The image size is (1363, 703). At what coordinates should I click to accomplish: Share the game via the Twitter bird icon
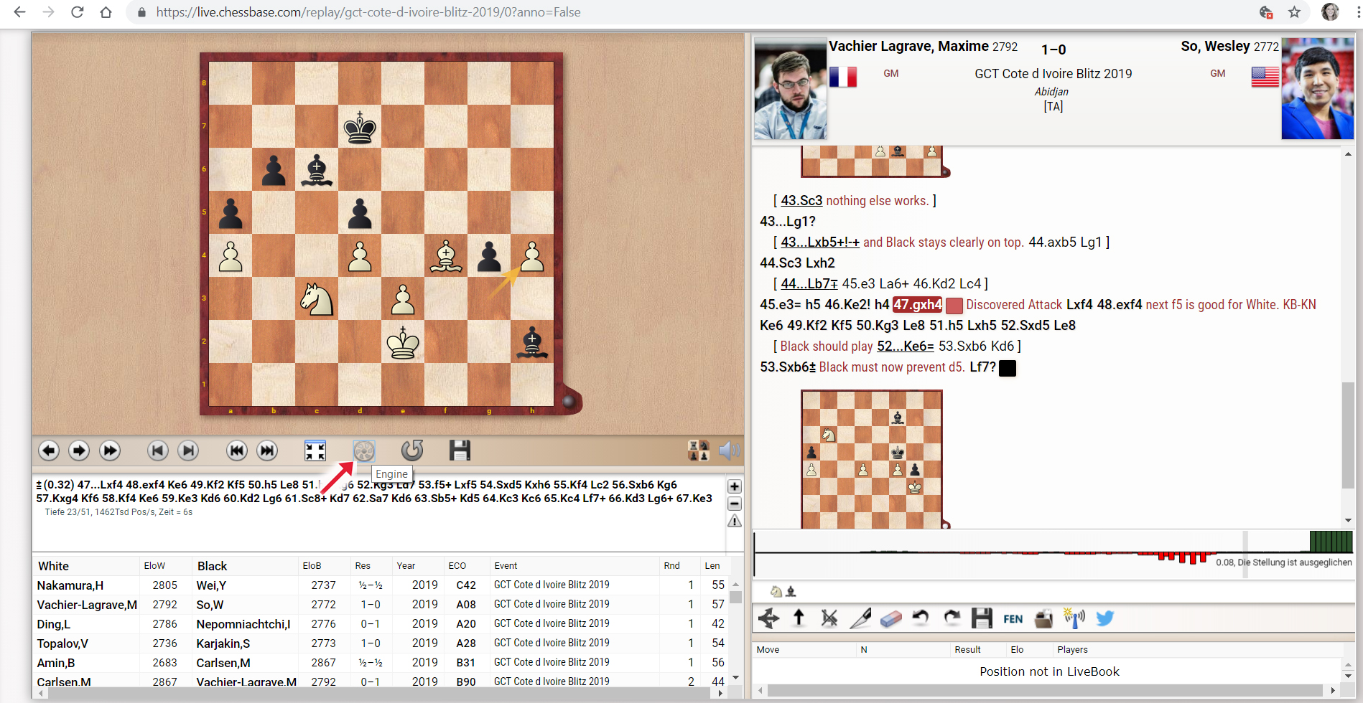(1105, 618)
